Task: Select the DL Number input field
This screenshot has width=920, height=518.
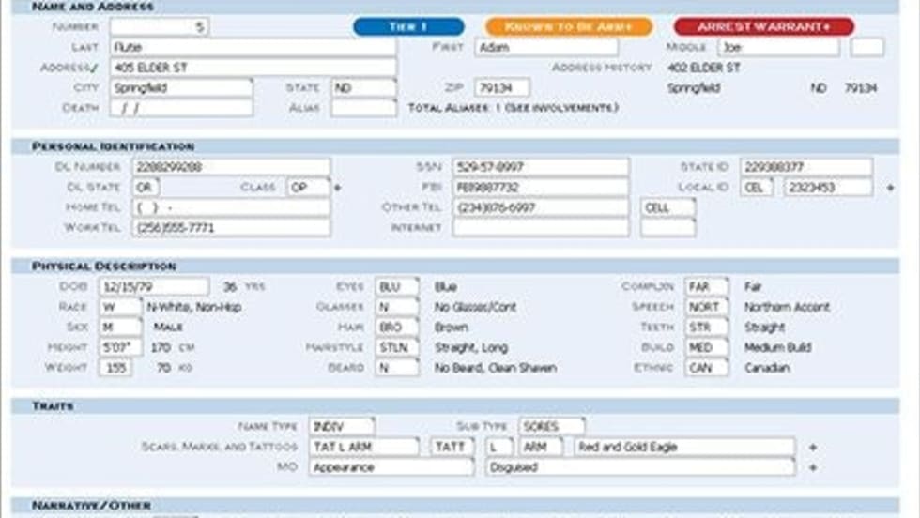Action: [231, 167]
